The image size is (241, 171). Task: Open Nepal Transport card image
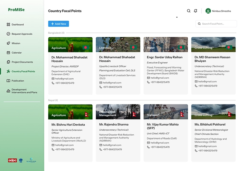[166, 112]
